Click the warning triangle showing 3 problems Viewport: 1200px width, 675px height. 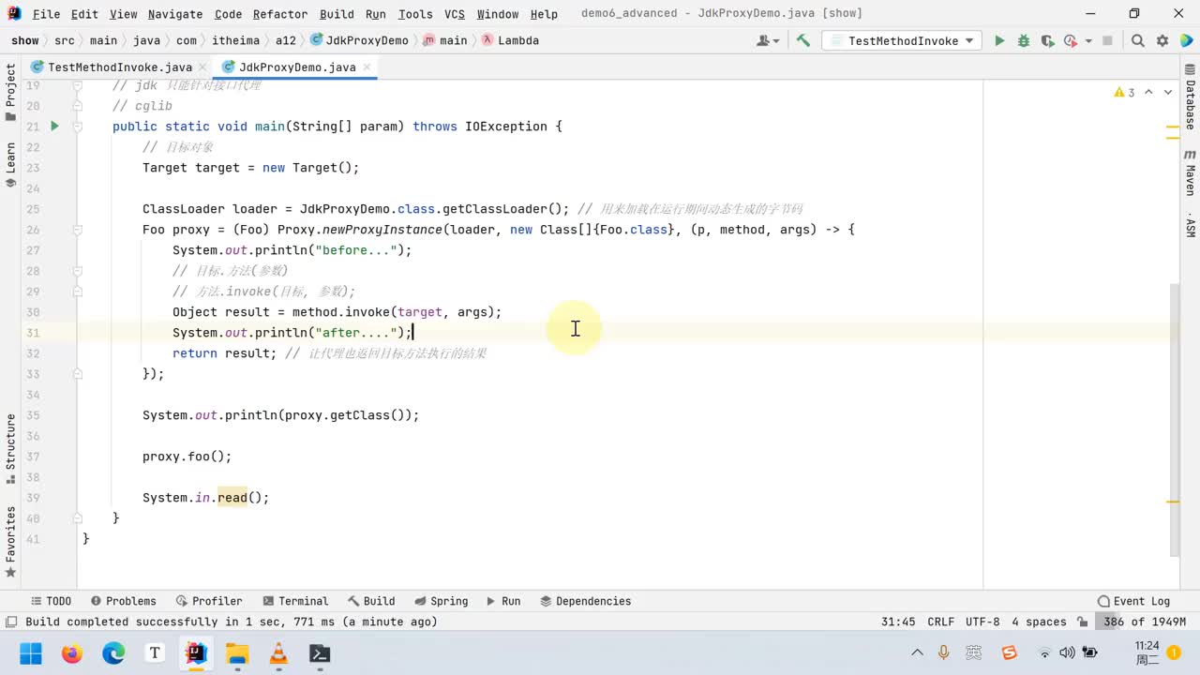[x=1124, y=93]
